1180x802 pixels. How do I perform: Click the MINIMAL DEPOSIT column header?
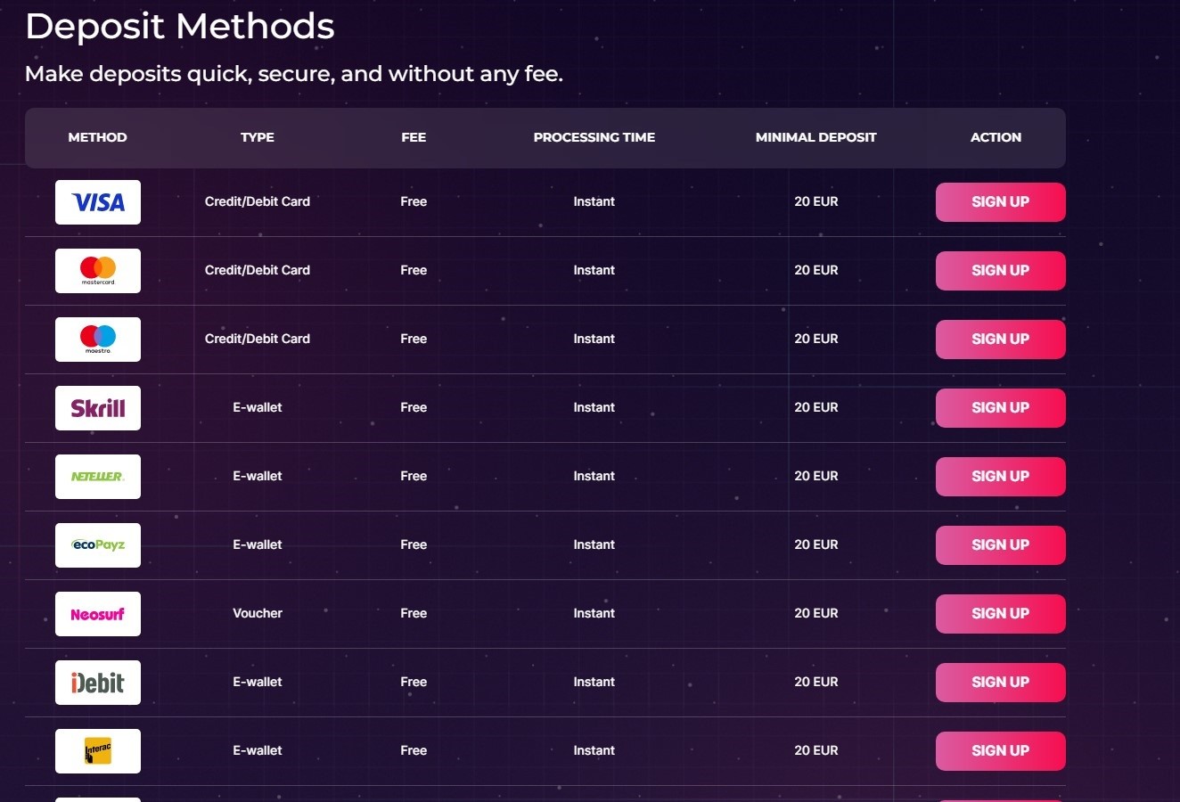pos(816,137)
